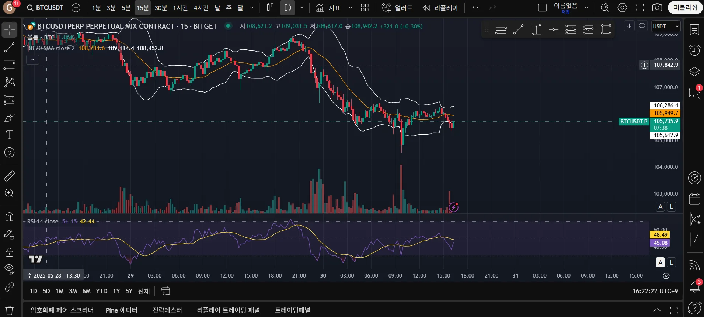Image resolution: width=704 pixels, height=317 pixels.
Task: Open chart settings gear icon
Action: point(622,8)
